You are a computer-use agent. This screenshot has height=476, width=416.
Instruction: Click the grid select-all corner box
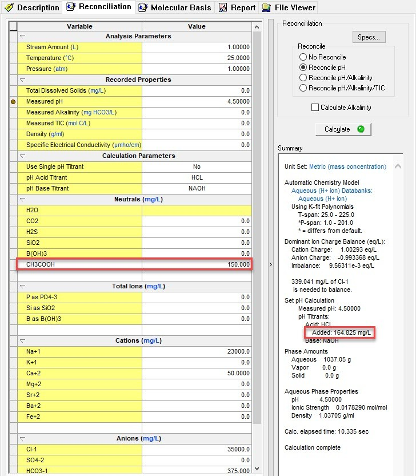coord(13,26)
